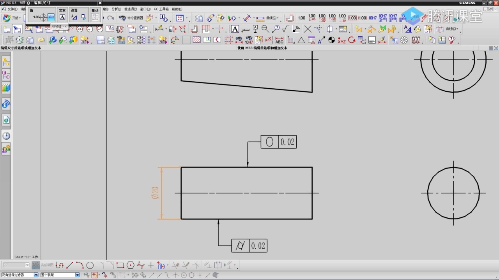The image size is (499, 280).
Task: Close the 标称值 tooltip tab
Action: [65, 26]
